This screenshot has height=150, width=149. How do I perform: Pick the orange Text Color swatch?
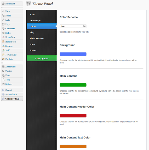click(73, 146)
